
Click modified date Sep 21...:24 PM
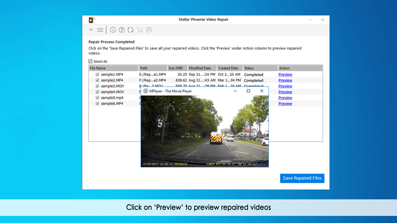[202, 75]
